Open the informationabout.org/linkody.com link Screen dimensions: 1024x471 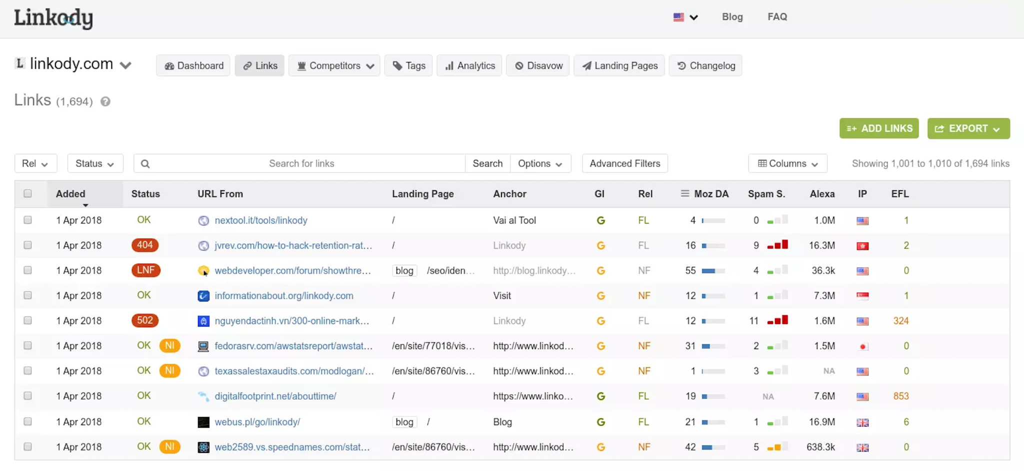coord(284,296)
